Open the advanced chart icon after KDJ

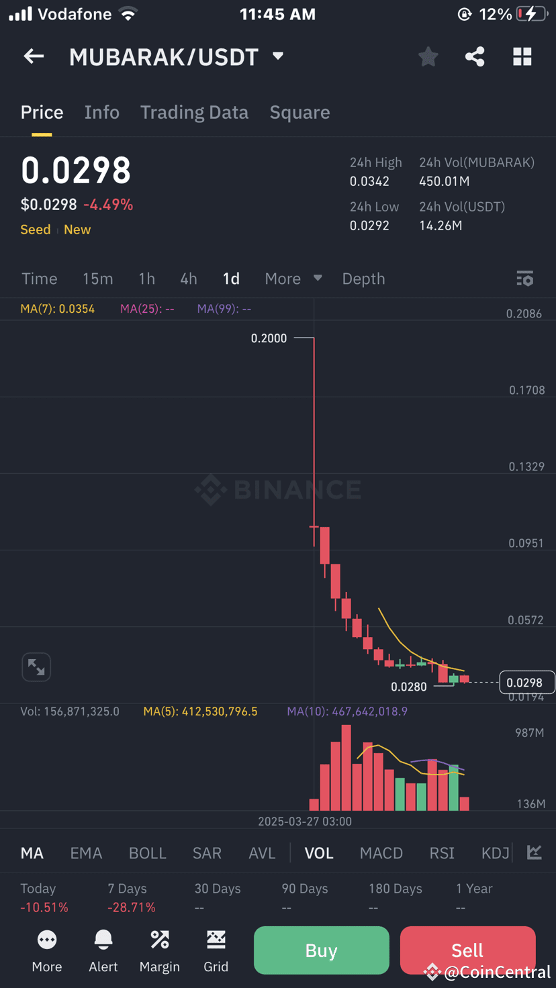click(x=534, y=853)
